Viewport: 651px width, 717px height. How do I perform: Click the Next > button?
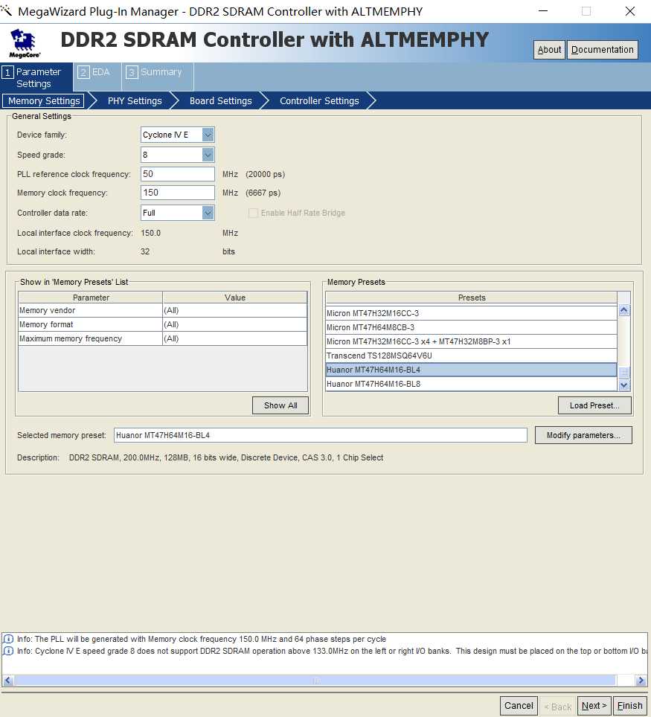point(594,706)
